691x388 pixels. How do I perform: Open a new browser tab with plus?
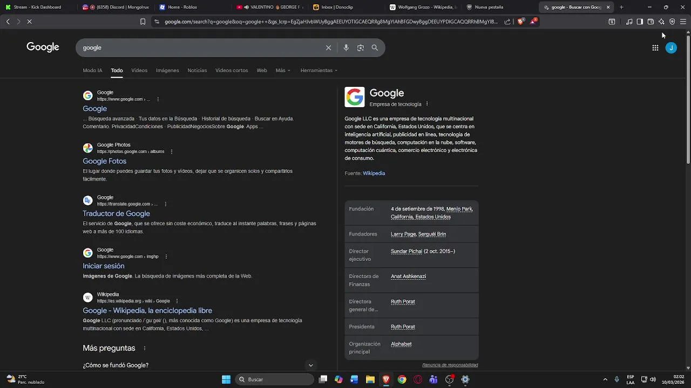621,7
